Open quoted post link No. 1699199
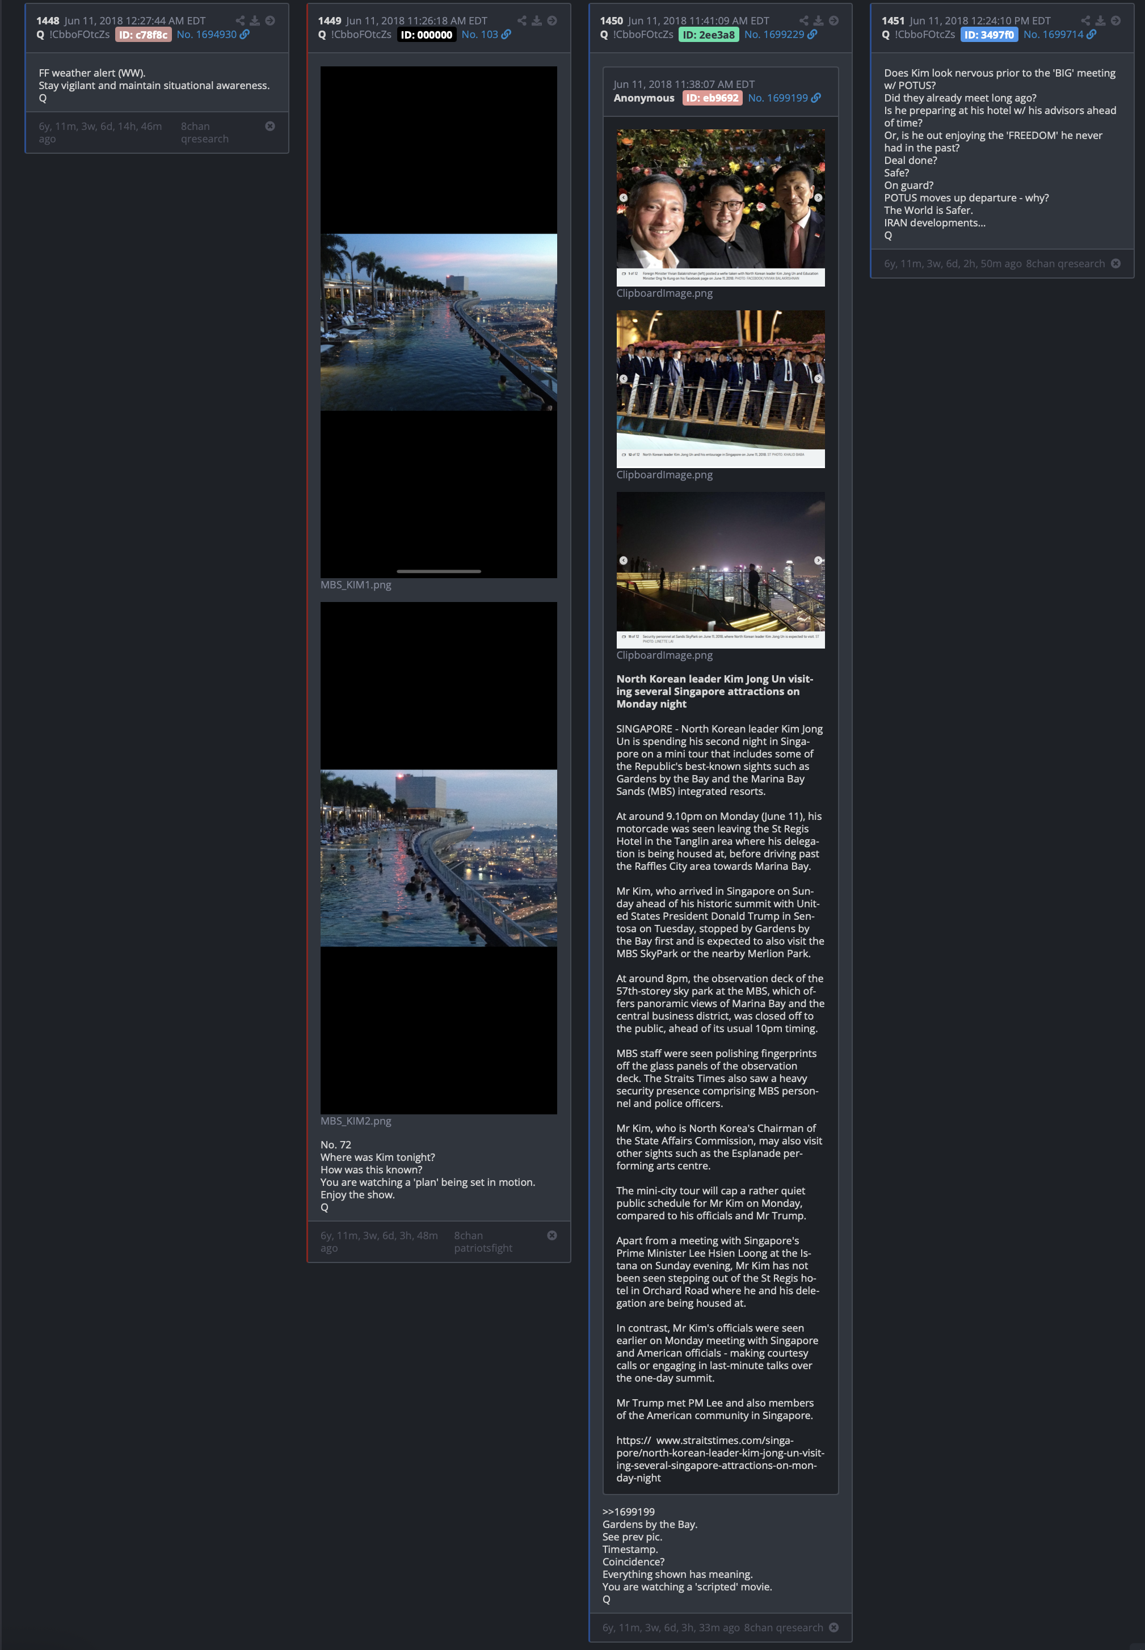1145x1650 pixels. [778, 98]
